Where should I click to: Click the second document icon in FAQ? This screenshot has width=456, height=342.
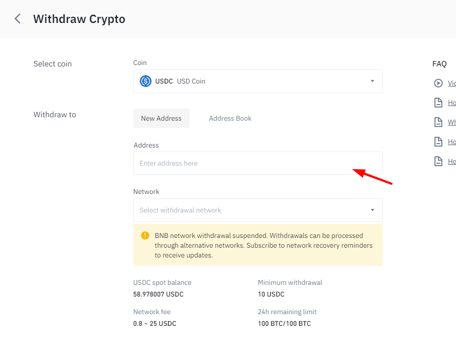coord(438,122)
